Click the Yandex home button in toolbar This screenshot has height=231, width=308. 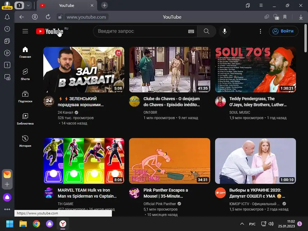35,17
